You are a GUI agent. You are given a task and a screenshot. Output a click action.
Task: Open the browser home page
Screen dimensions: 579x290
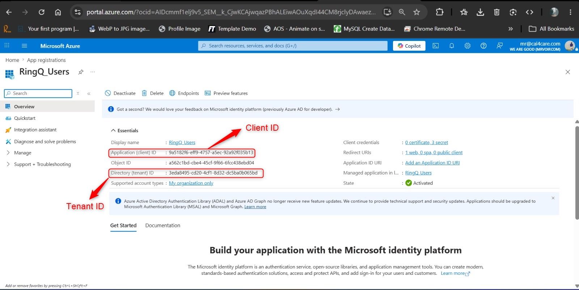point(58,12)
